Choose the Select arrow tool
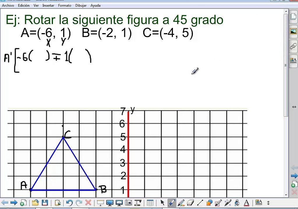298x209 pixels. tap(162, 203)
